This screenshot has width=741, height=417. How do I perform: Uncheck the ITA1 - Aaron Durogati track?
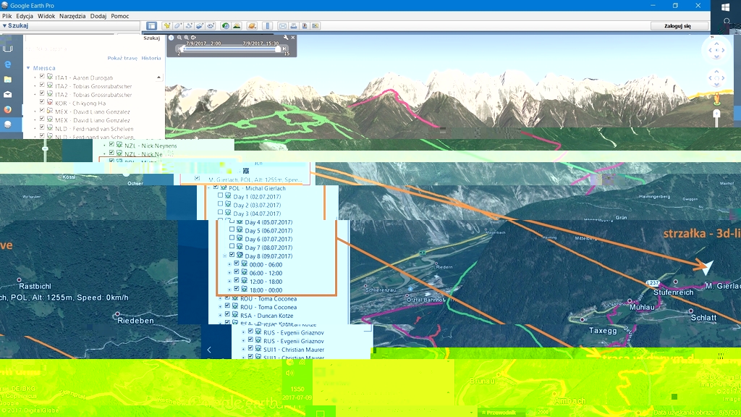click(x=41, y=77)
